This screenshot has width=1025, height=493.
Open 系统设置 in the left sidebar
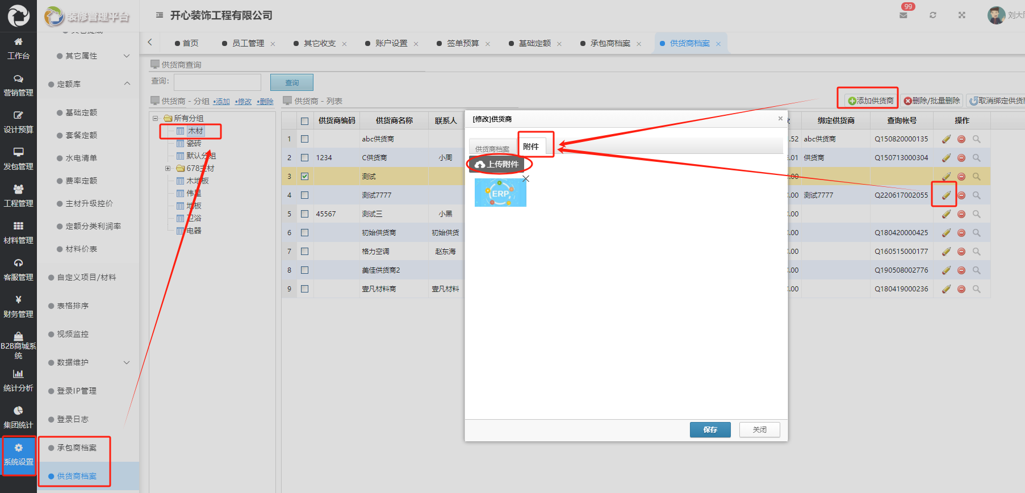click(x=18, y=455)
